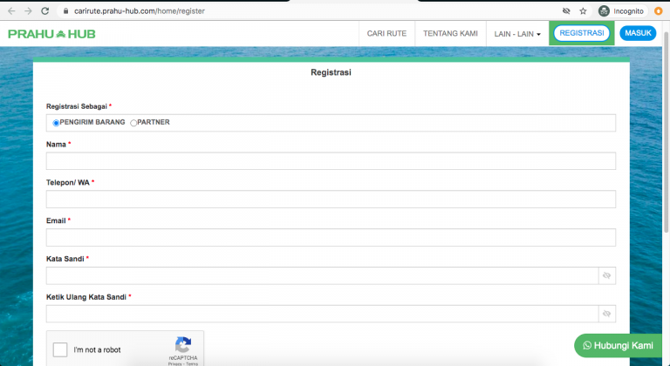
Task: Bookmark this page with the star icon
Action: coord(583,11)
